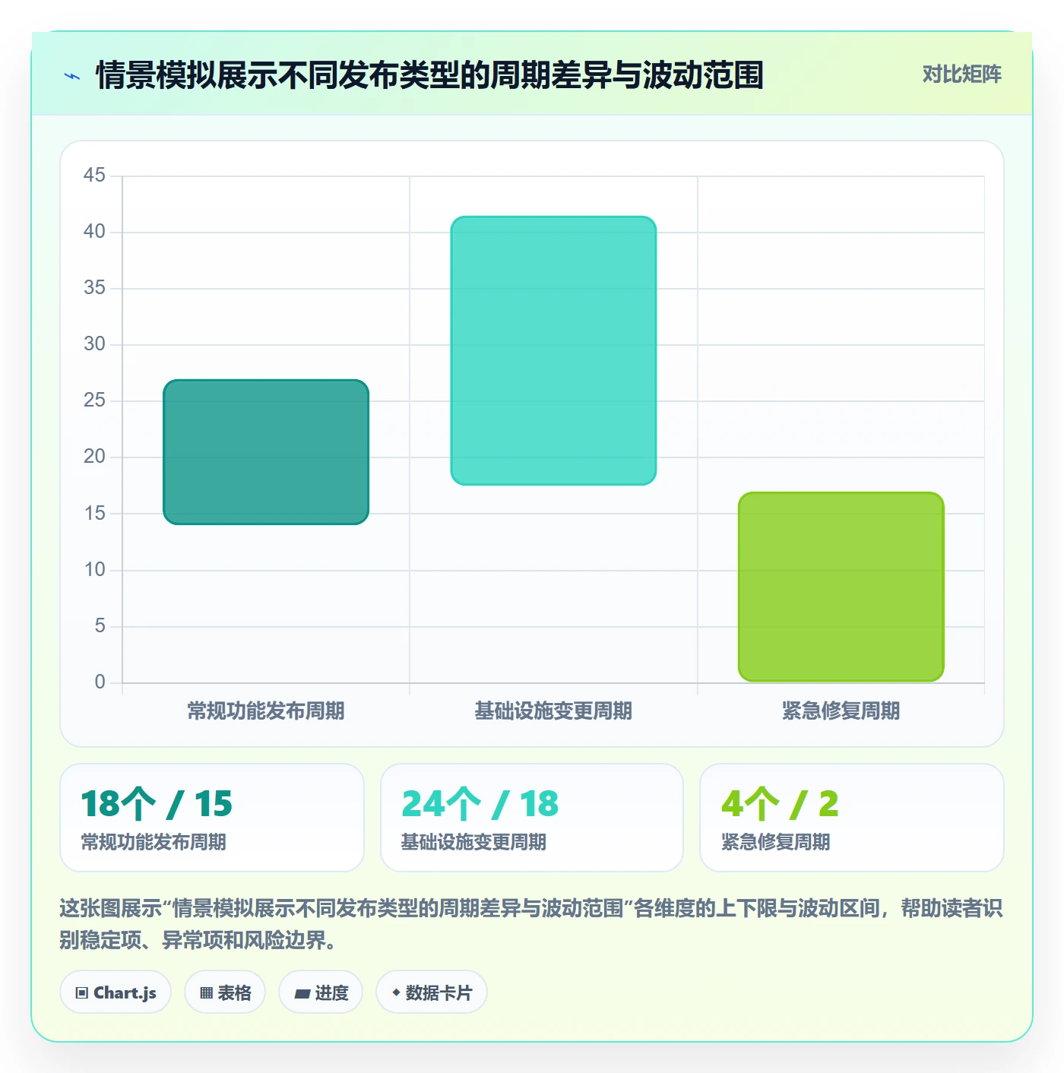Click the grid icon in 表格 chip

(x=206, y=993)
